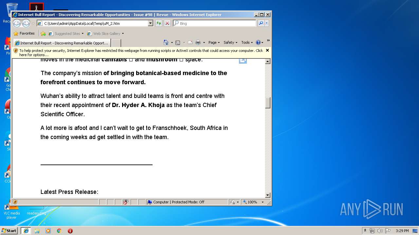This screenshot has height=235, width=419.
Task: Click the RSS feeds icon
Action: (178, 42)
